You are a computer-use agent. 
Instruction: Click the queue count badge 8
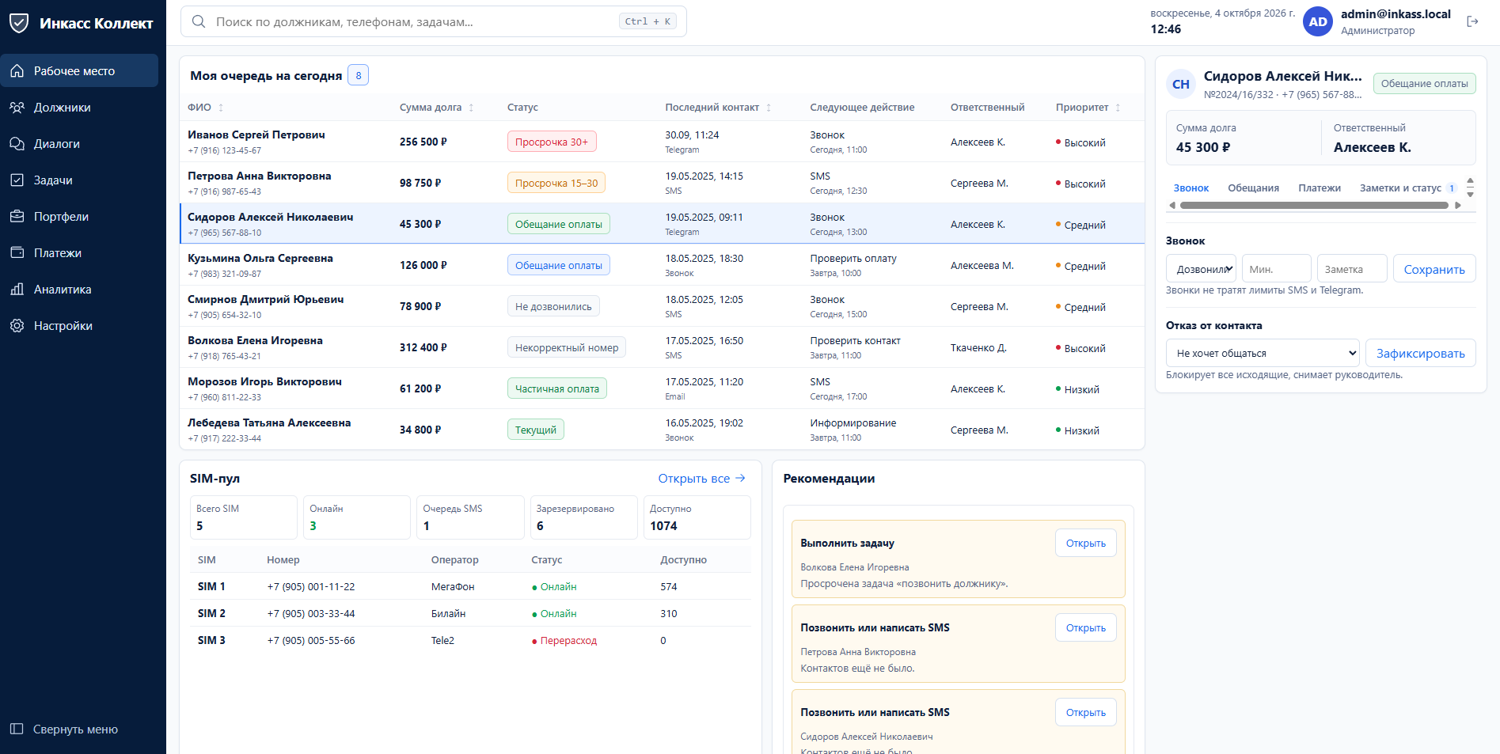pyautogui.click(x=359, y=75)
